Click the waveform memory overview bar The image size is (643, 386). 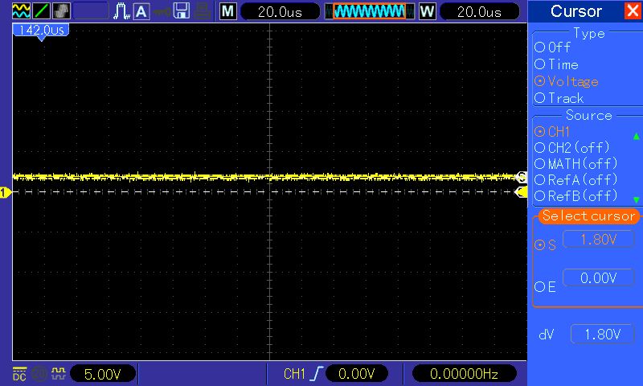(x=370, y=11)
